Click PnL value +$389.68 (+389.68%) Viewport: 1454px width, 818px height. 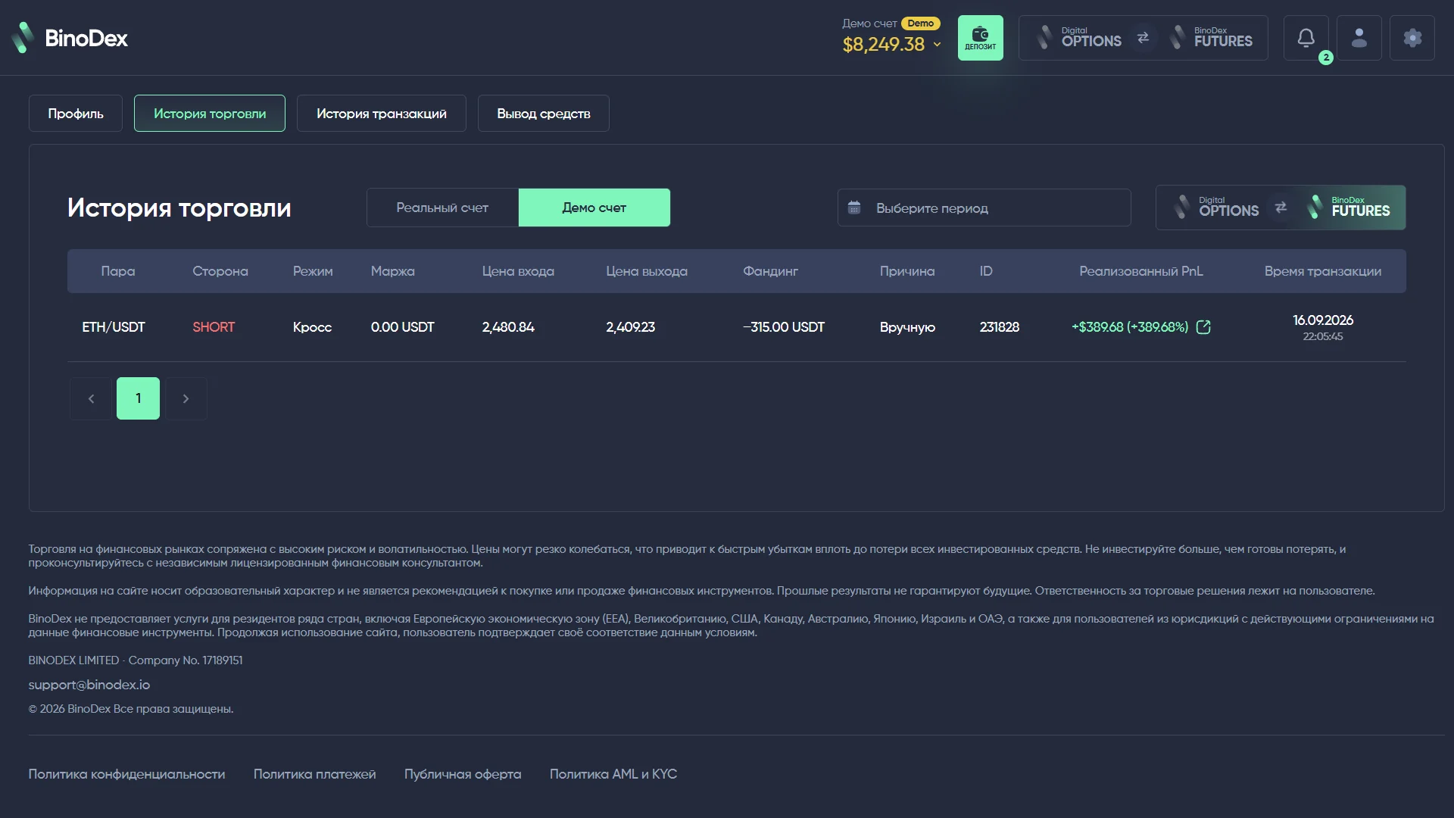click(1130, 327)
